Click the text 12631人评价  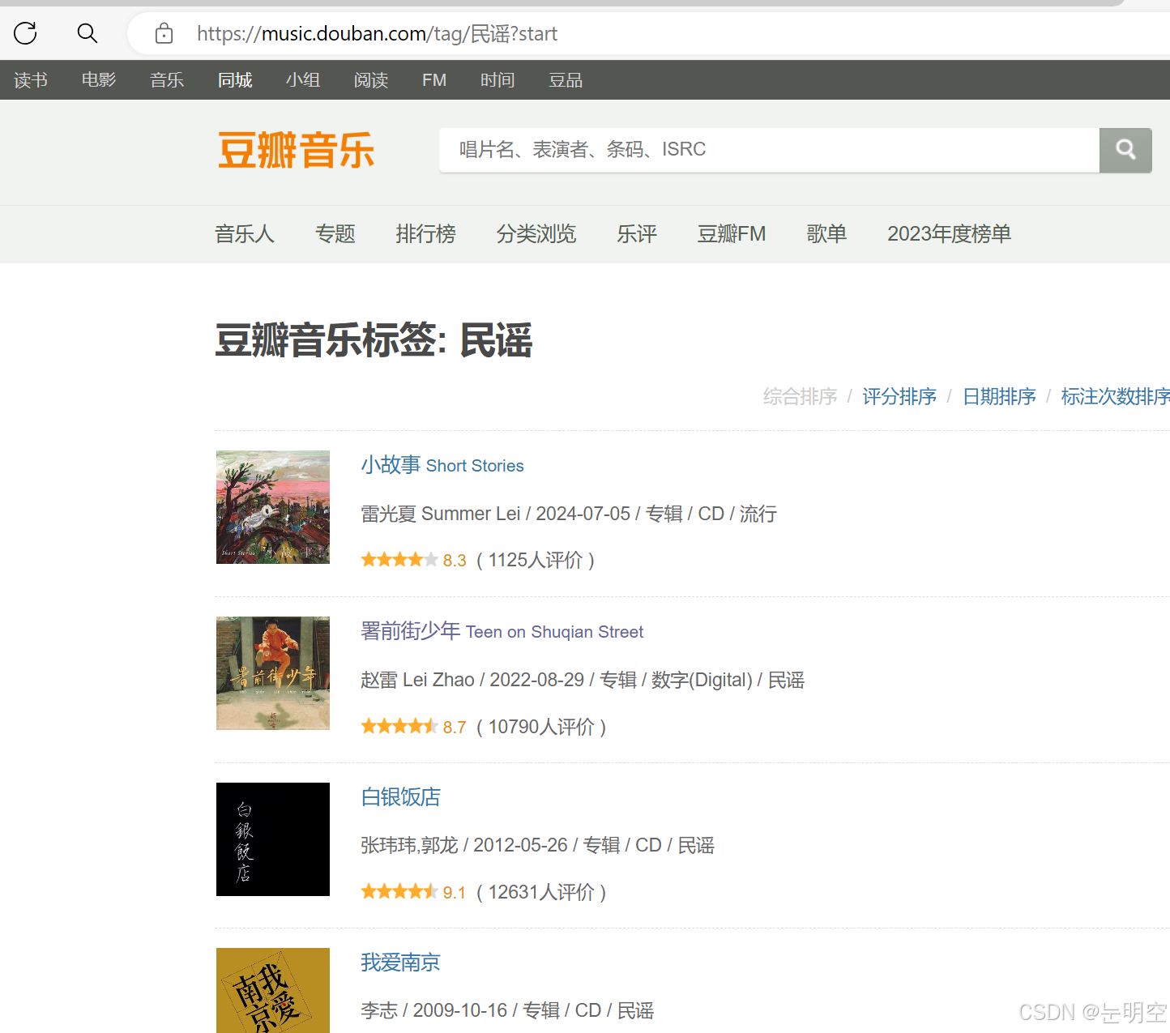click(541, 893)
